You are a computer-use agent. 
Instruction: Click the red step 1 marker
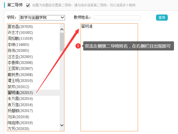click(x=78, y=46)
